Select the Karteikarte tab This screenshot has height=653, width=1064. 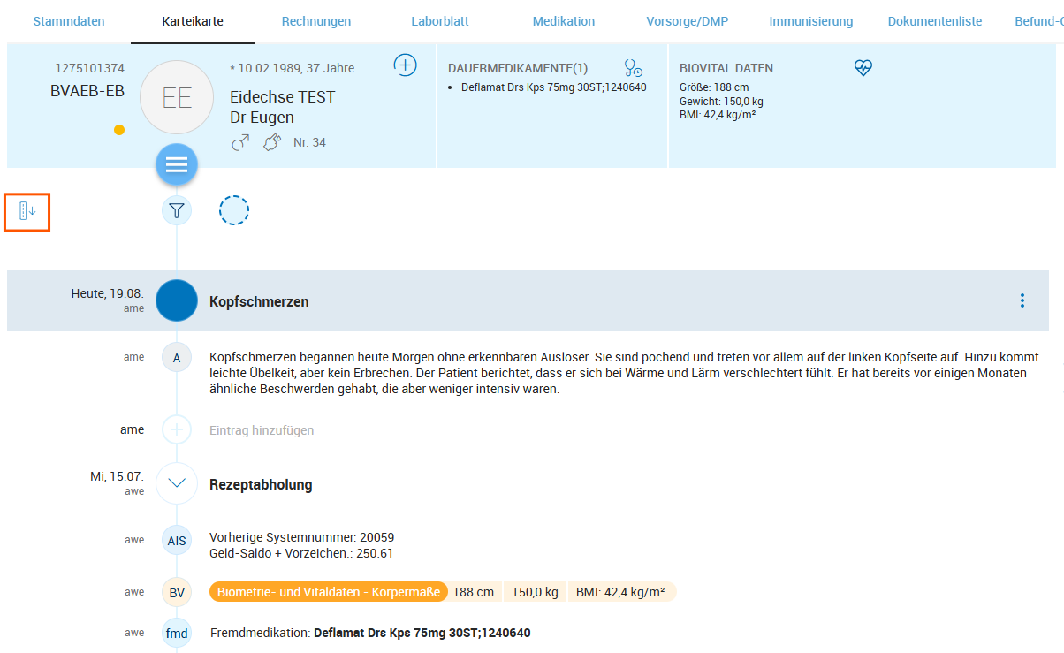[x=193, y=21]
